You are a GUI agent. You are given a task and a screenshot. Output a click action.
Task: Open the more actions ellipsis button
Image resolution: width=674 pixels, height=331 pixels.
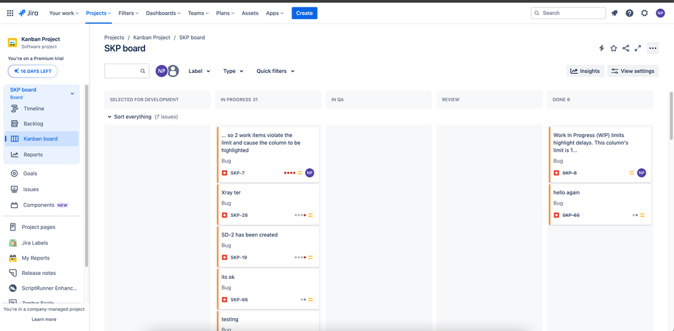653,48
